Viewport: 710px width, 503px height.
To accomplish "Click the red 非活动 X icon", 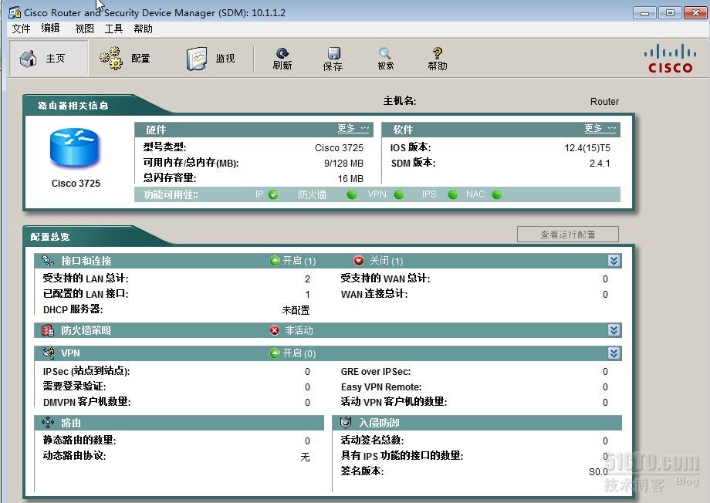I will (275, 330).
